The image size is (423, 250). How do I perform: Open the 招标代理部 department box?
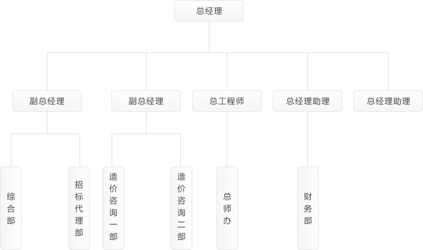(x=79, y=208)
